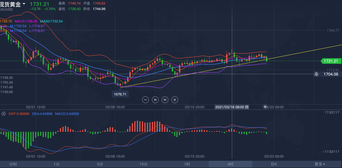
Task: Click the round marker on time axis
Action: [x=266, y=107]
